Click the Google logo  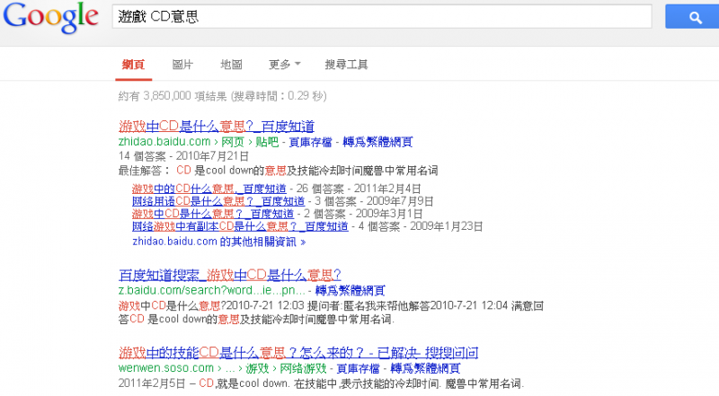[49, 17]
